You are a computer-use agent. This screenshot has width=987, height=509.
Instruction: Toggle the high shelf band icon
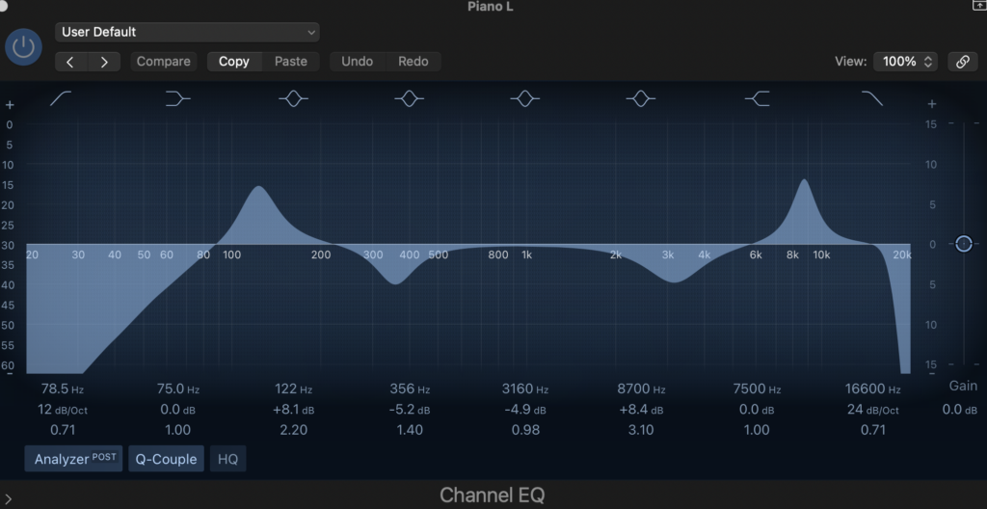757,98
